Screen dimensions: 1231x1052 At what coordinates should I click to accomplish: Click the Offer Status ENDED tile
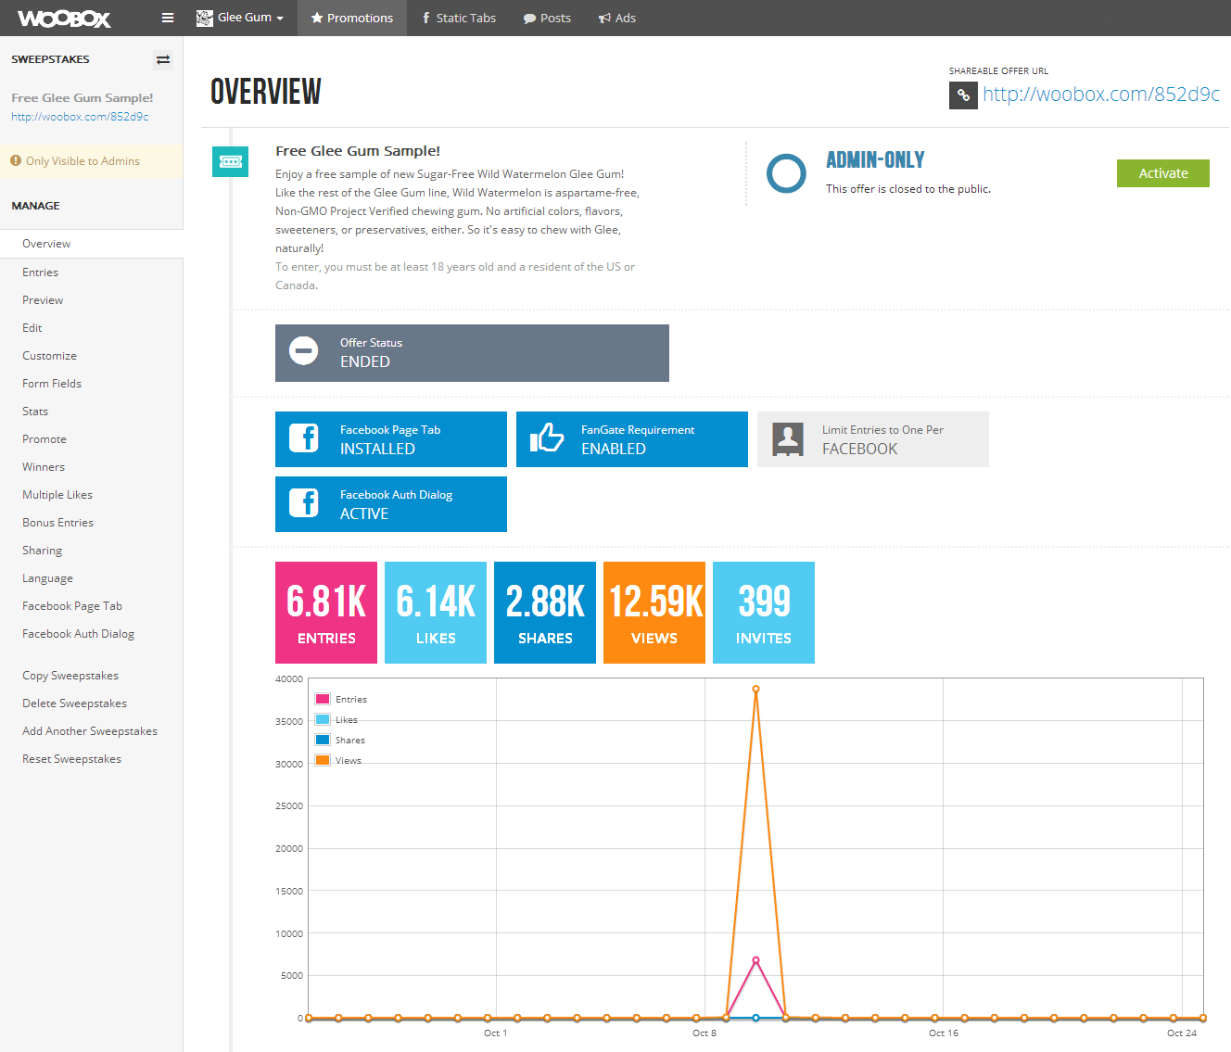point(472,353)
